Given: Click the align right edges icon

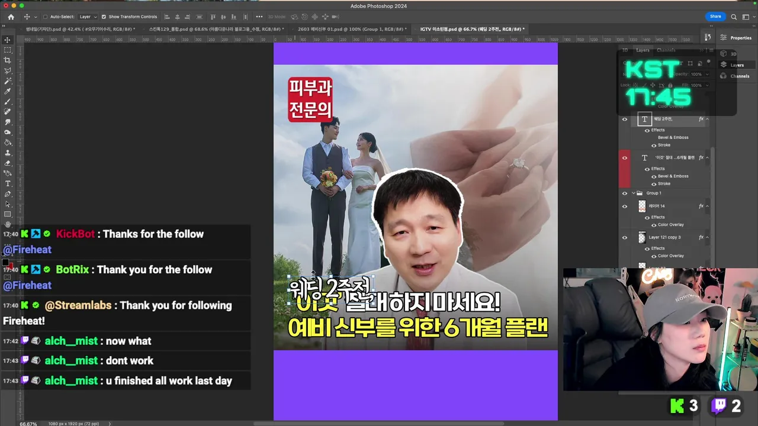Looking at the screenshot, I should [187, 17].
